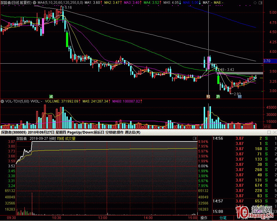Click the 9.94% limit-up percentage label

203,142
